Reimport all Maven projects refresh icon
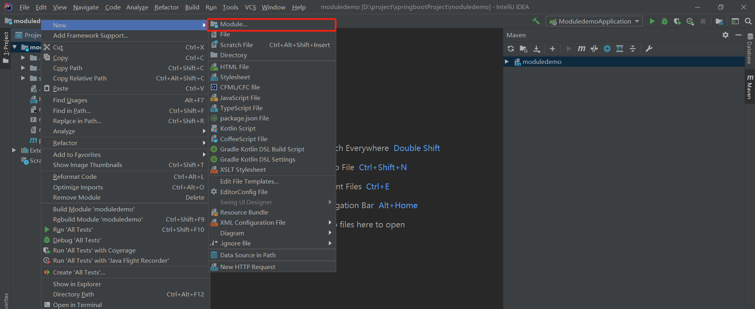Viewport: 755px width, 309px height. click(511, 49)
